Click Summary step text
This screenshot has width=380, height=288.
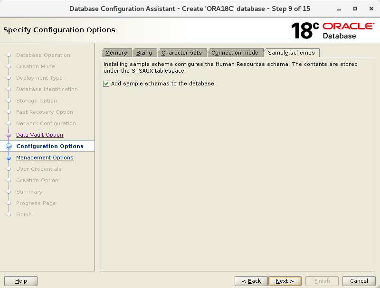tap(29, 192)
